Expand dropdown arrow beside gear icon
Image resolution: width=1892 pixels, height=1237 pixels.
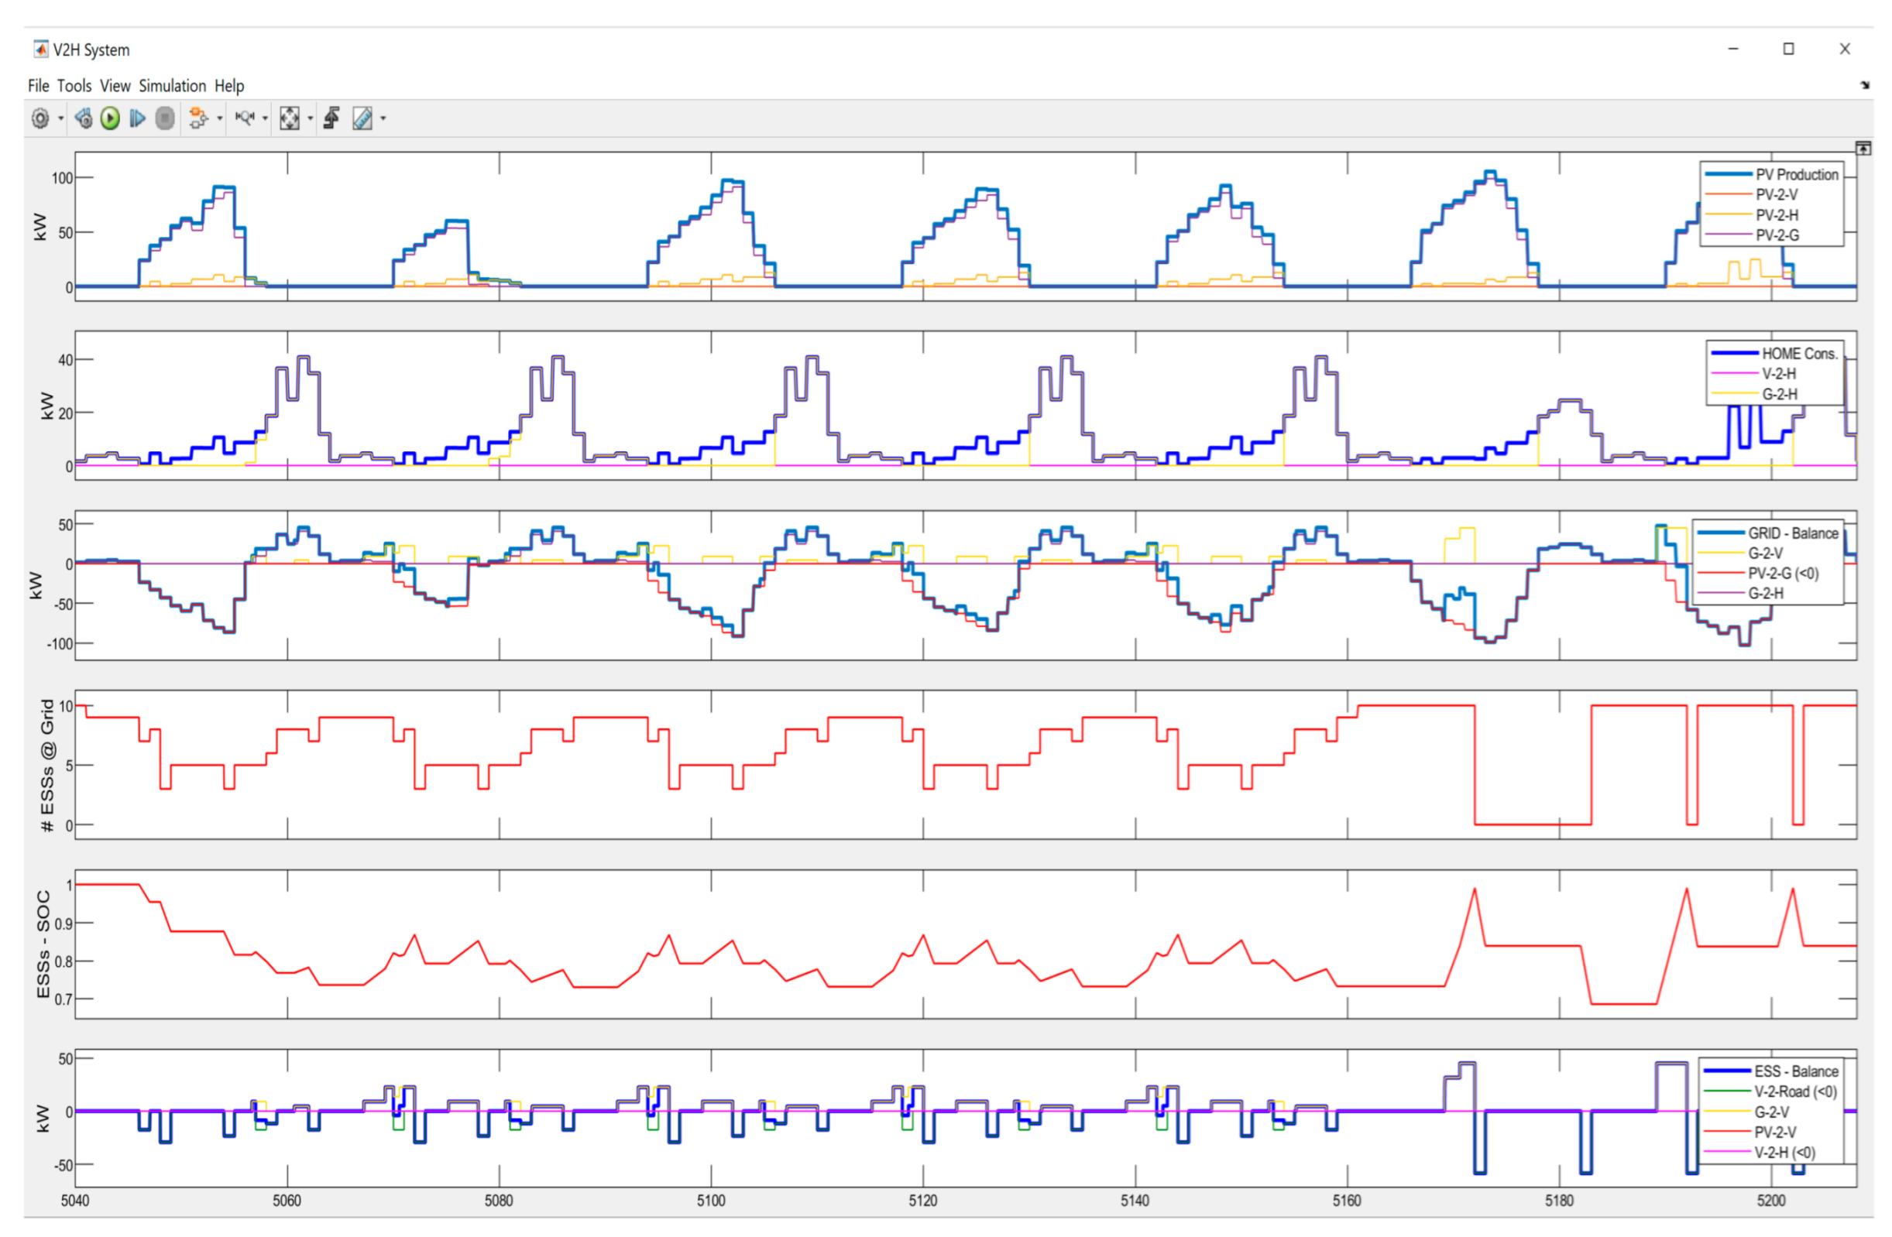pyautogui.click(x=60, y=119)
